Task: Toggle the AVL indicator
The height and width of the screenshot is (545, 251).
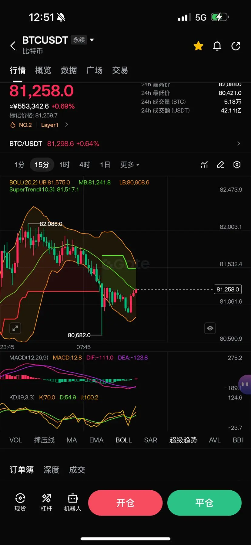Action: pyautogui.click(x=215, y=440)
